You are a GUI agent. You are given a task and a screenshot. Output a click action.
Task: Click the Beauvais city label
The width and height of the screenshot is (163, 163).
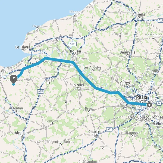coord(127,52)
